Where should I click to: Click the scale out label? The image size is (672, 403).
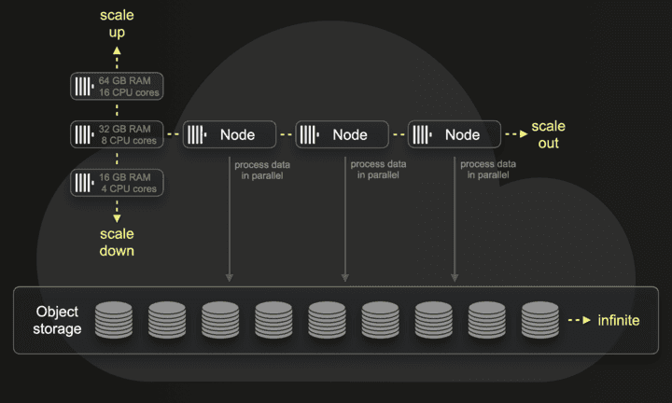pos(548,134)
